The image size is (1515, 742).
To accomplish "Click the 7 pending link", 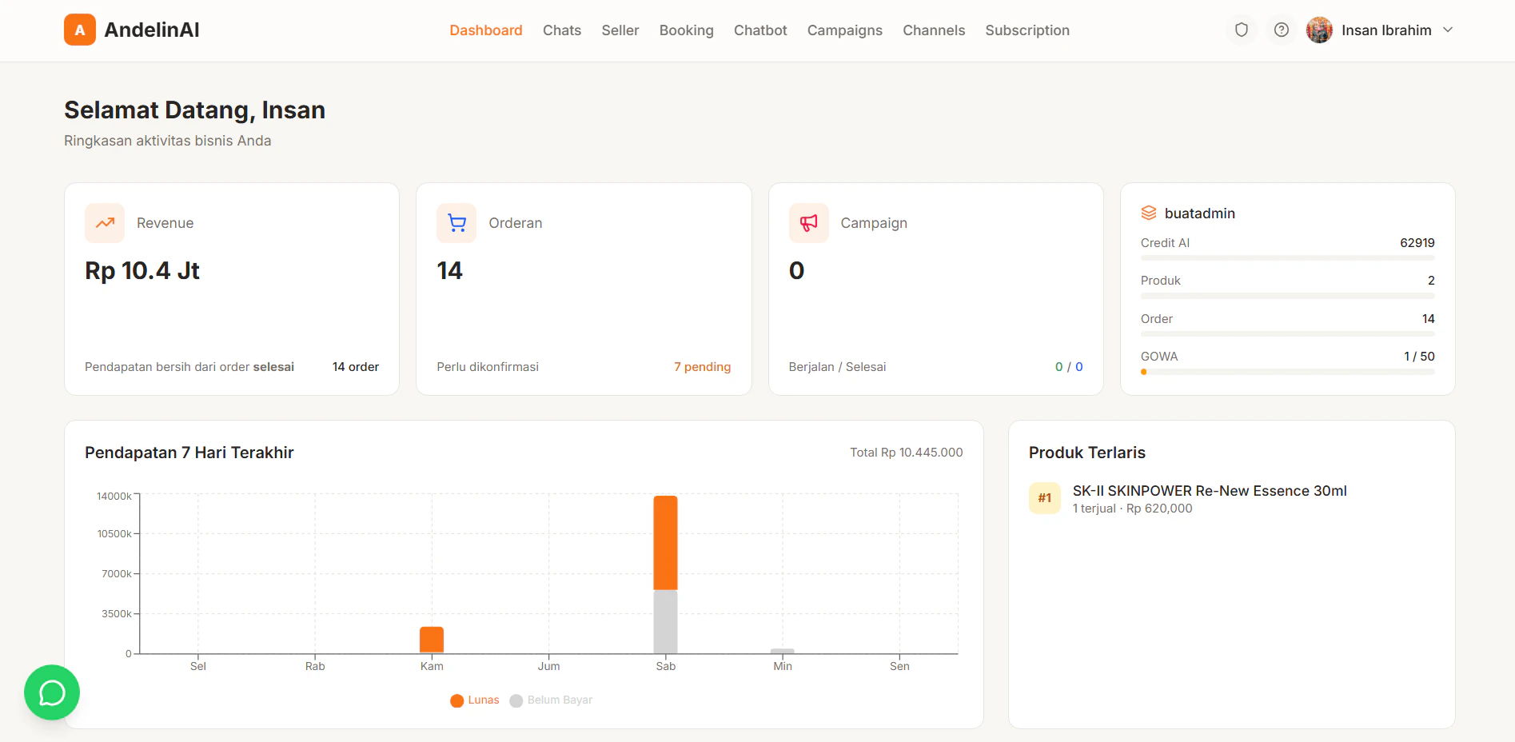I will click(702, 367).
